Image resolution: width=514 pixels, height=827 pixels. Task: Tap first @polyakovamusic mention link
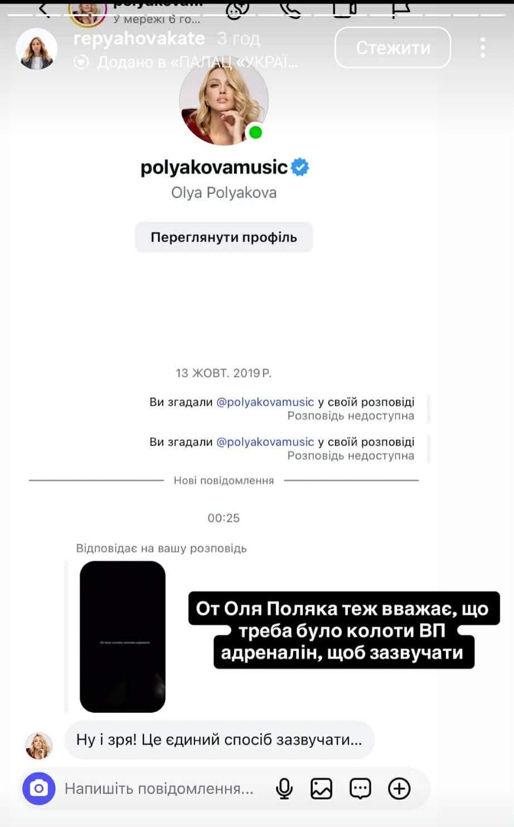click(265, 402)
